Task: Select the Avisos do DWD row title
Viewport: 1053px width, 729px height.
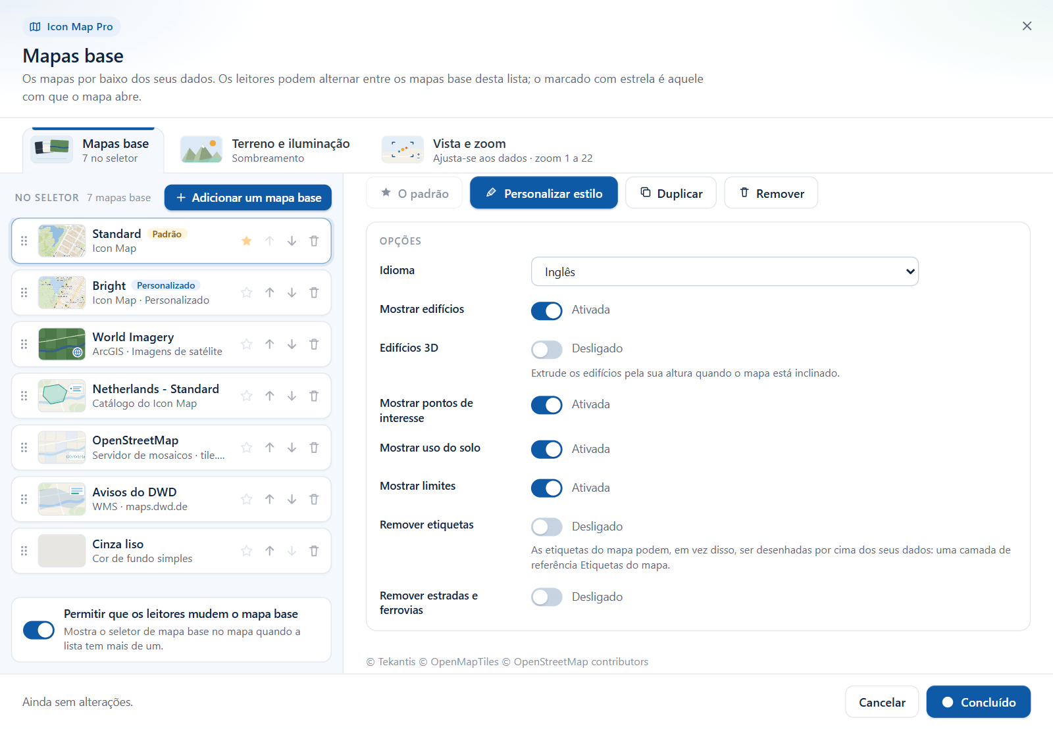Action: point(134,492)
